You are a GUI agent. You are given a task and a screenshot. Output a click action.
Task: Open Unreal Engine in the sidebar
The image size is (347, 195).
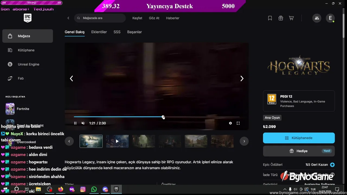[x=27, y=64]
